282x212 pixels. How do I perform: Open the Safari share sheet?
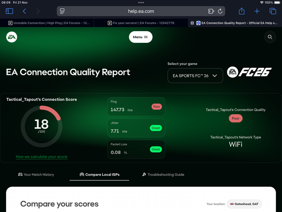(242, 11)
